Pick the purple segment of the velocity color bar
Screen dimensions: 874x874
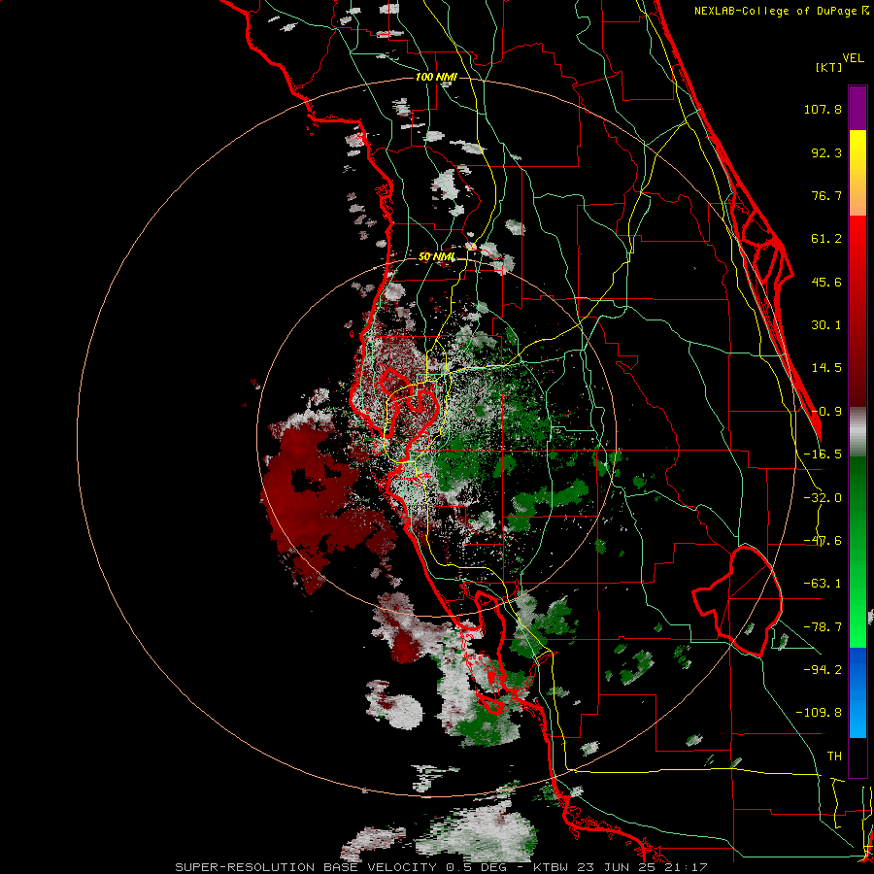(857, 108)
